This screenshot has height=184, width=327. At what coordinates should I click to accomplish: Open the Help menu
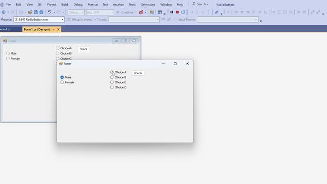[180, 4]
